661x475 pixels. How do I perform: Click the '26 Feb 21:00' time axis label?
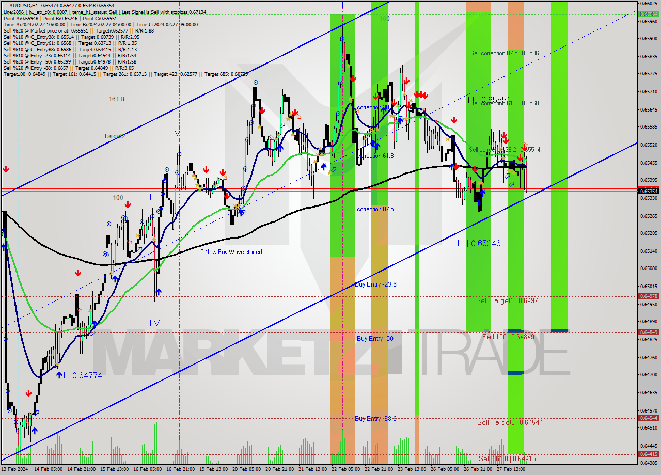[x=479, y=469]
